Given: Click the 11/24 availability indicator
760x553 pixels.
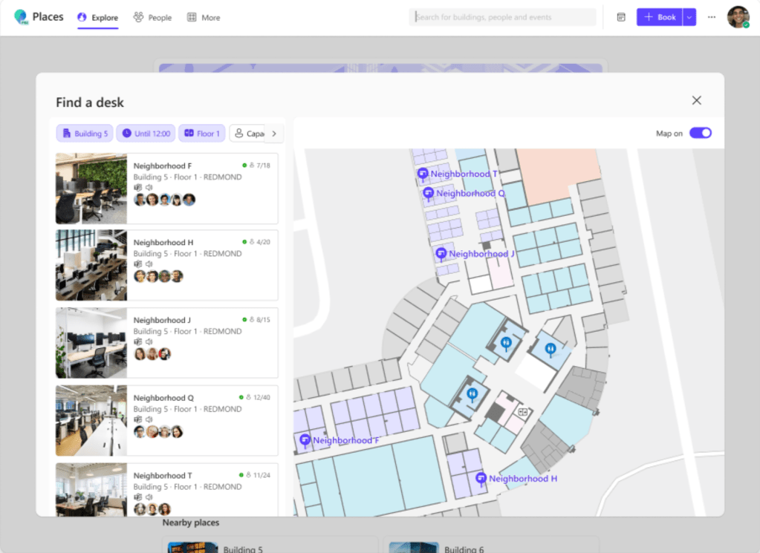Looking at the screenshot, I should pyautogui.click(x=255, y=475).
